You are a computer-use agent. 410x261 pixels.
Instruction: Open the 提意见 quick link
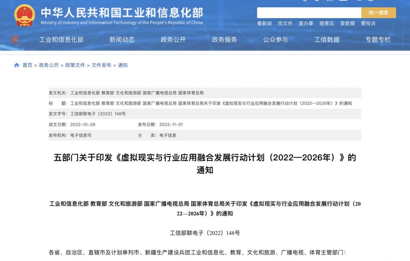(x=327, y=24)
